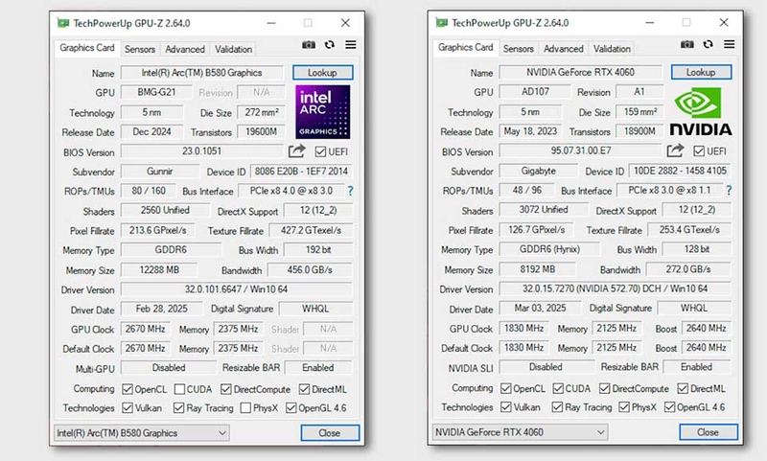The width and height of the screenshot is (767, 461).
Task: Click BIOS export icon beside 95.07.31.00.E7
Action: coord(675,150)
